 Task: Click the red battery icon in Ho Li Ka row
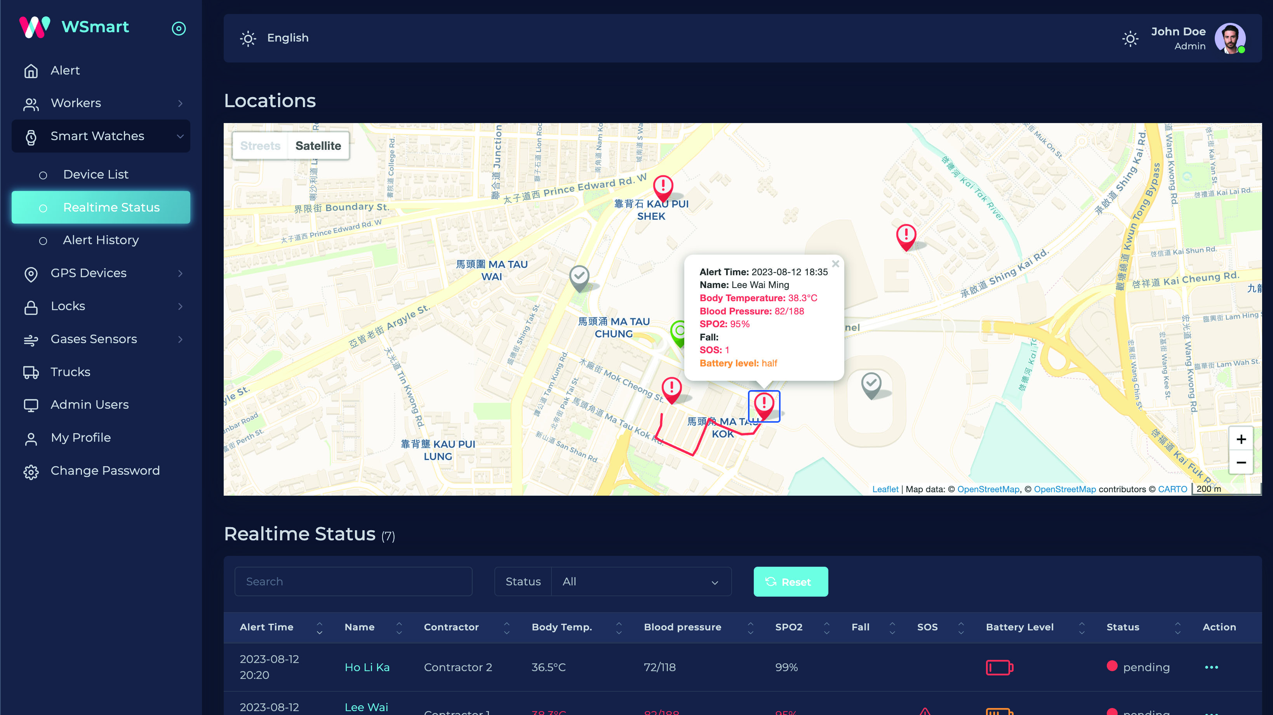(999, 668)
